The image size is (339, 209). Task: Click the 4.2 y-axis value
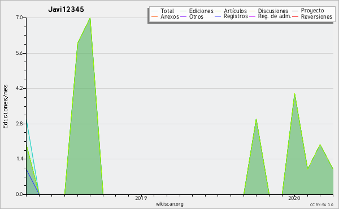[x=19, y=88]
